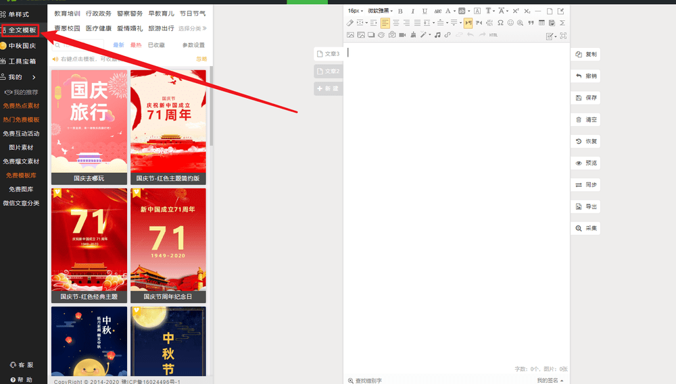Filter templates by 节日节气 category
The height and width of the screenshot is (384, 676).
[x=192, y=13]
